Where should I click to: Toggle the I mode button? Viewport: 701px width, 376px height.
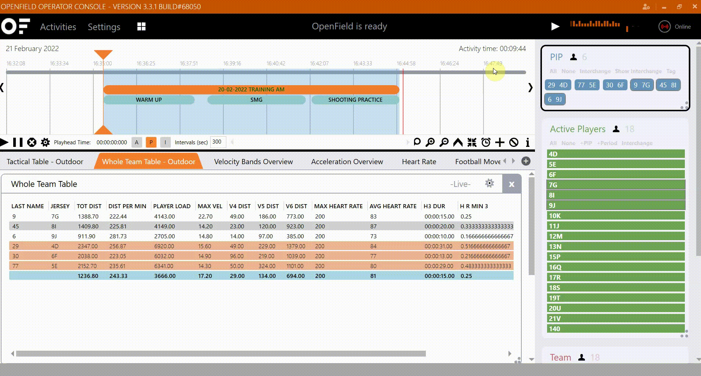(165, 142)
